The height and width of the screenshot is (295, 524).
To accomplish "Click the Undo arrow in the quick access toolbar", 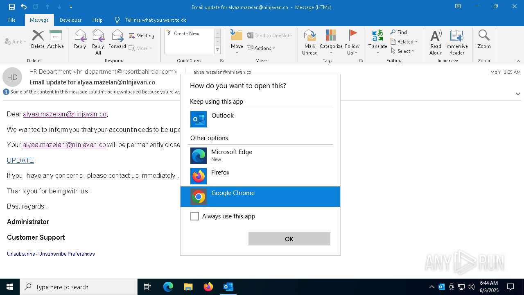I will point(24,7).
